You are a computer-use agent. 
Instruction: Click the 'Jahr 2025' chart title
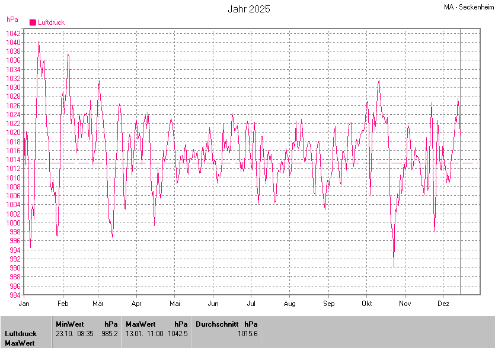click(x=249, y=9)
